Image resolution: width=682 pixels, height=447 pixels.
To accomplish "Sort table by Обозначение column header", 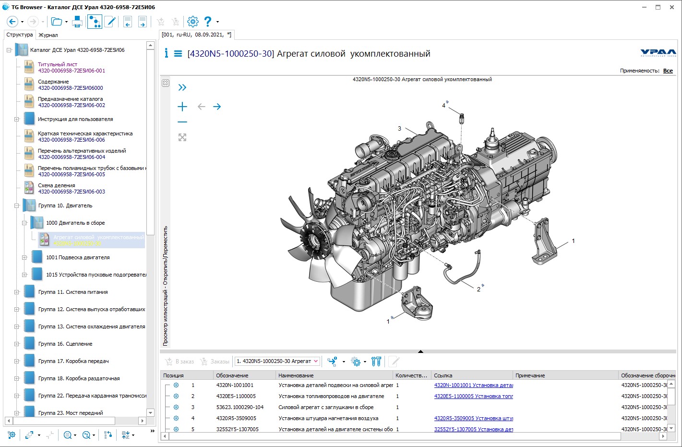I will (x=244, y=375).
